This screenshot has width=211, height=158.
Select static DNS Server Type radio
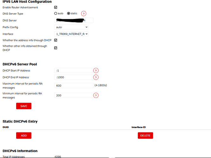pos(68,14)
